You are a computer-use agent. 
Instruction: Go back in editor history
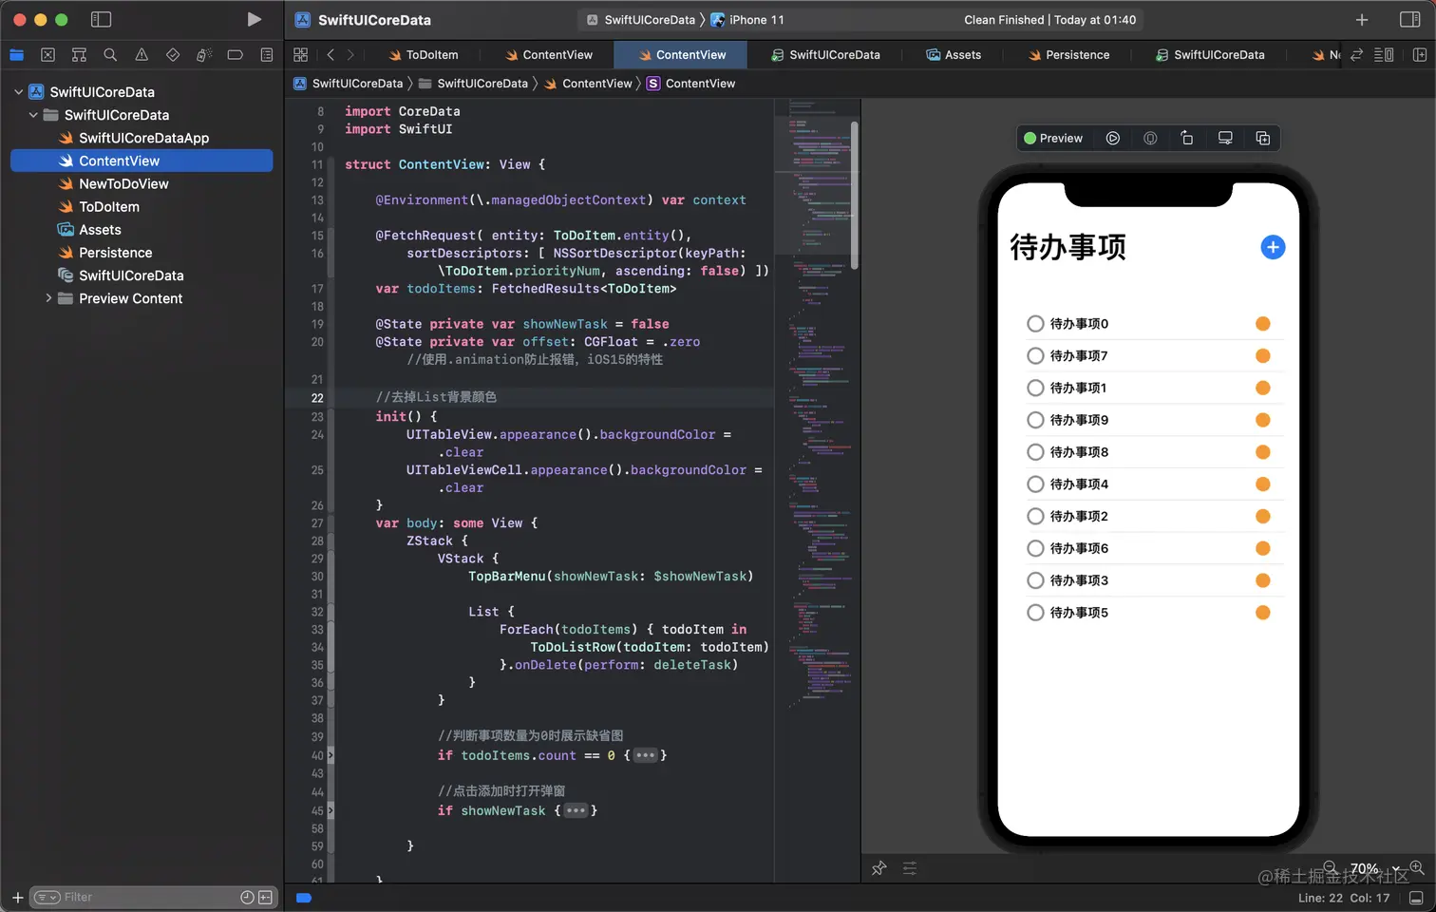tap(331, 55)
